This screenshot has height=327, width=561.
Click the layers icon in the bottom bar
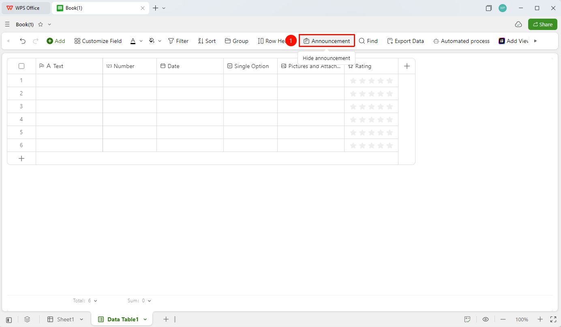point(27,319)
